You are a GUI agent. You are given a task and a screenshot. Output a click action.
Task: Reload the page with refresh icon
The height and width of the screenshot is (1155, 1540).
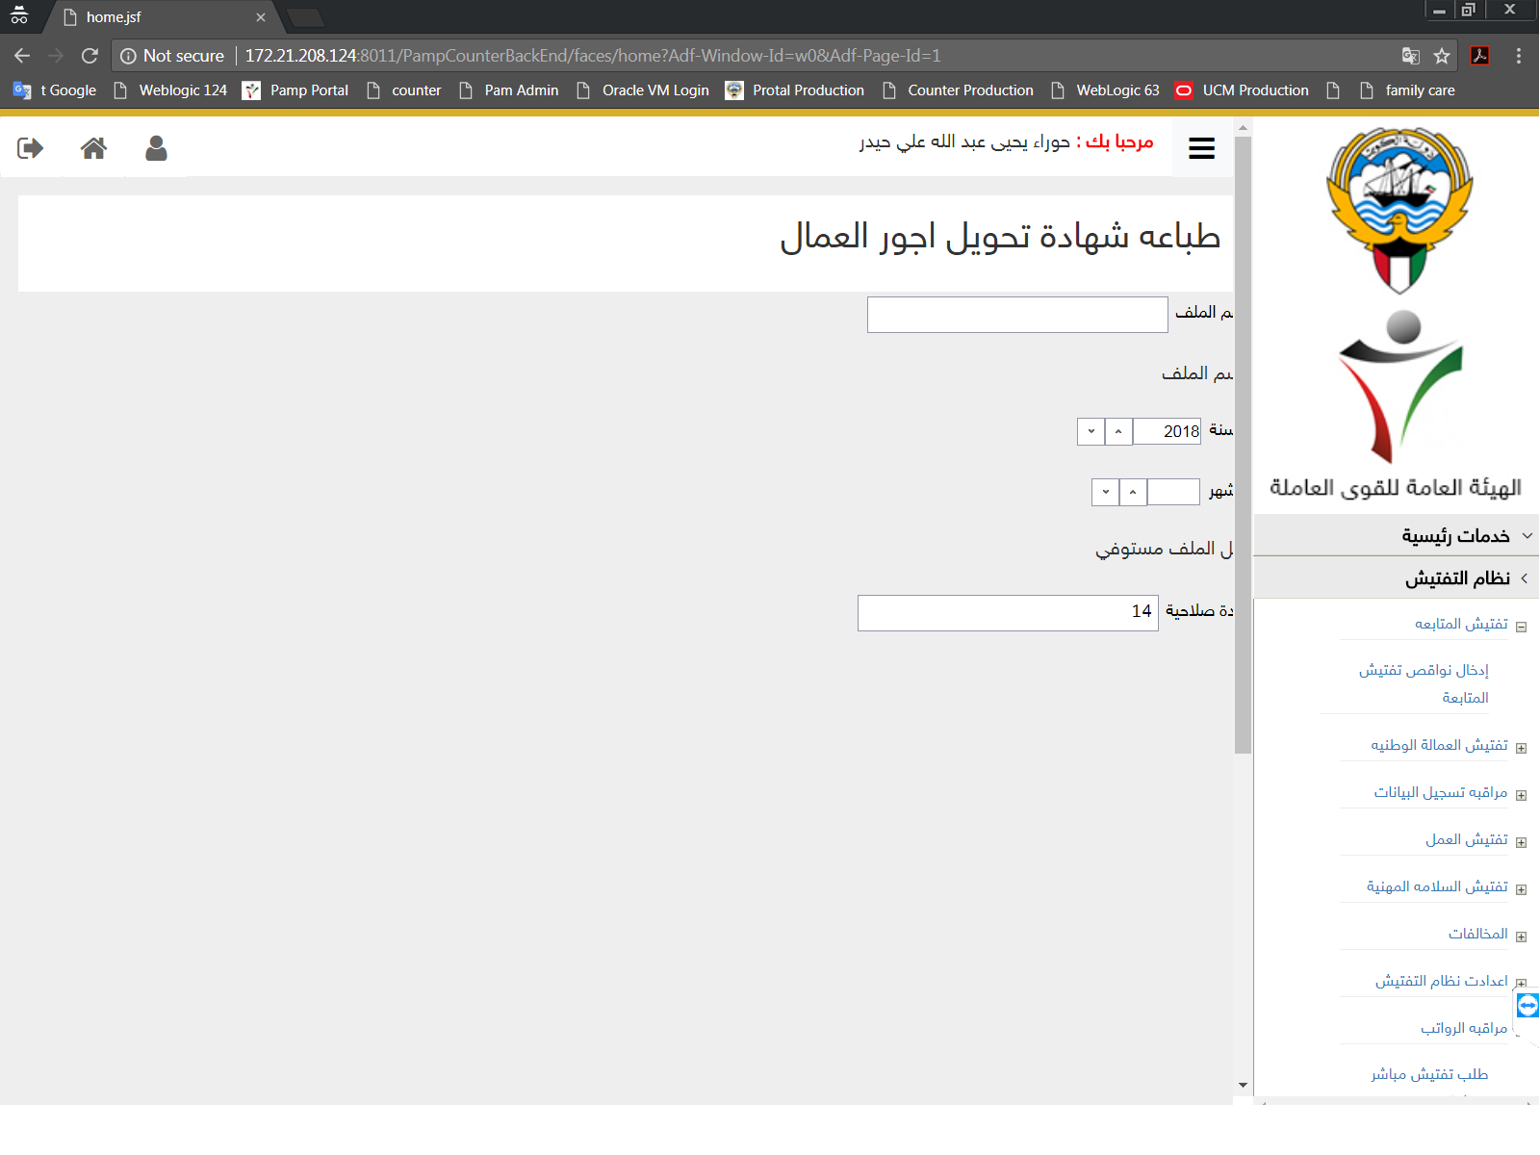tap(90, 56)
